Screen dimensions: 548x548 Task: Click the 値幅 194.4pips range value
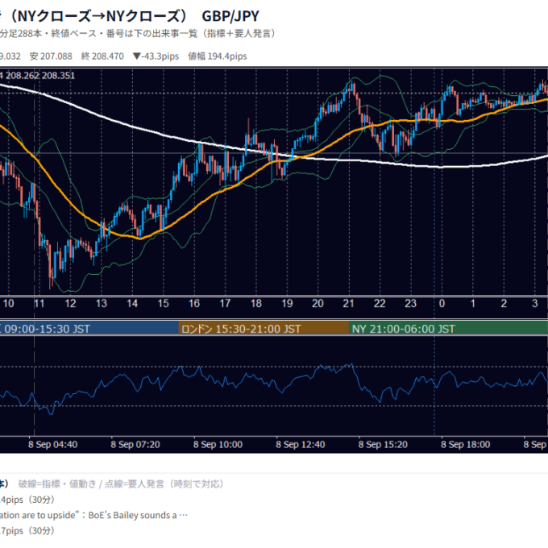click(x=218, y=56)
